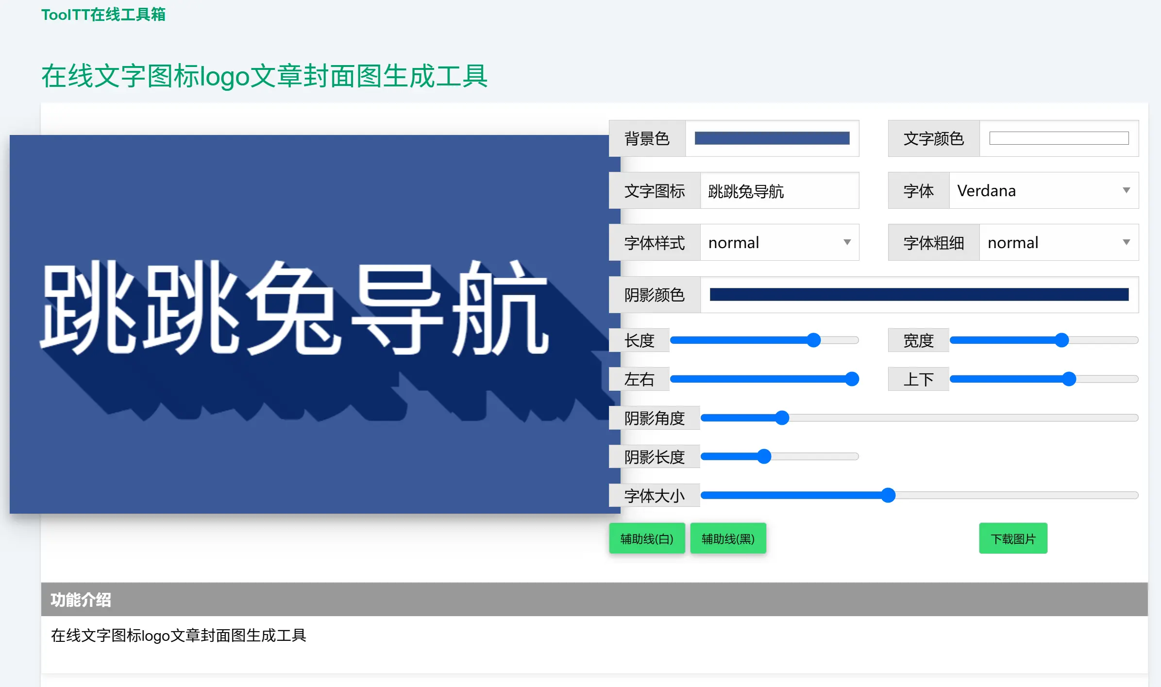Open the 字体样式 dropdown
This screenshot has width=1161, height=687.
click(x=778, y=242)
